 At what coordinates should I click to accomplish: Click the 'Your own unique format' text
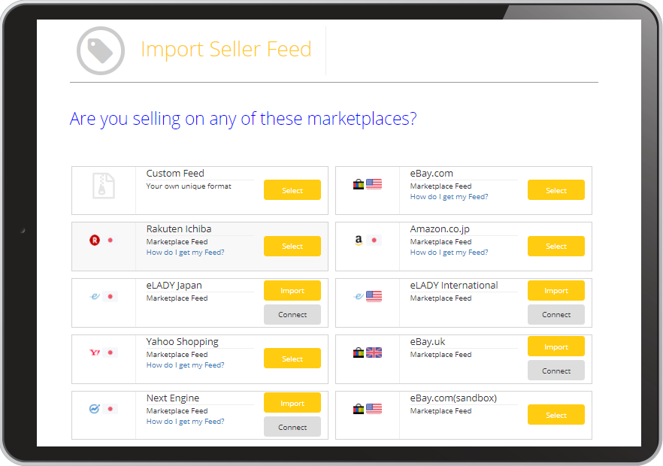(x=189, y=186)
